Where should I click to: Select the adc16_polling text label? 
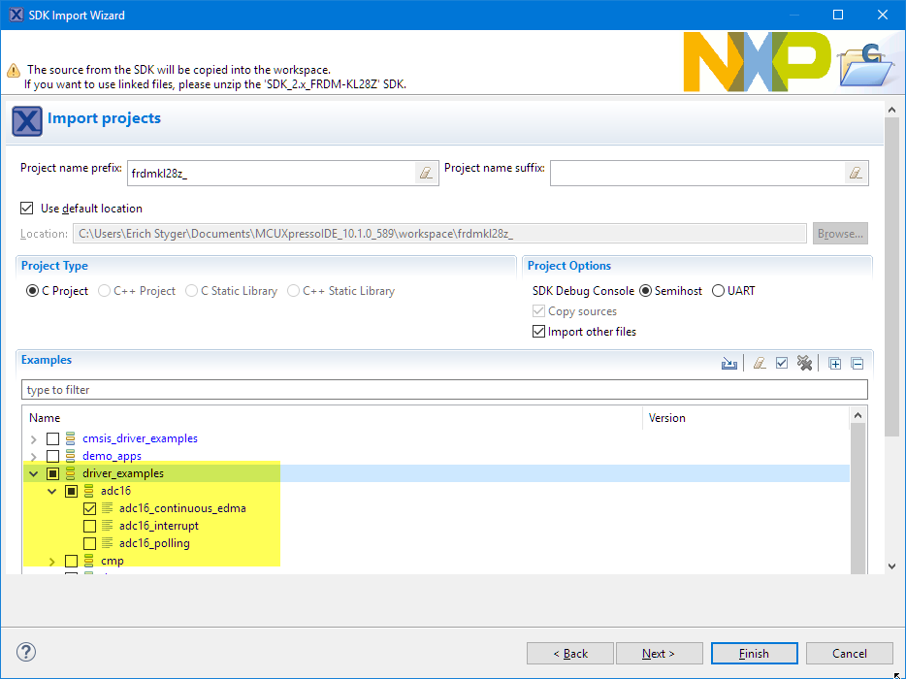coord(154,543)
